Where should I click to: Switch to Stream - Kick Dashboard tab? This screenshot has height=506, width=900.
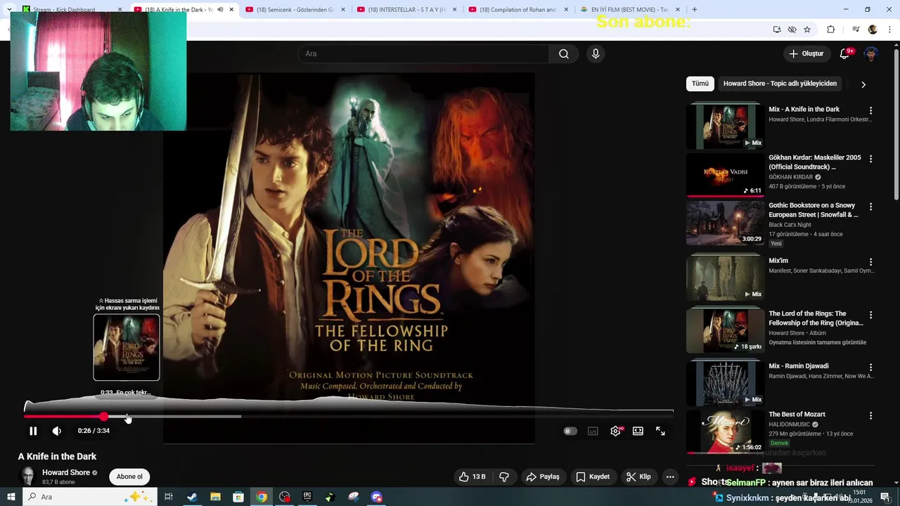[x=72, y=10]
